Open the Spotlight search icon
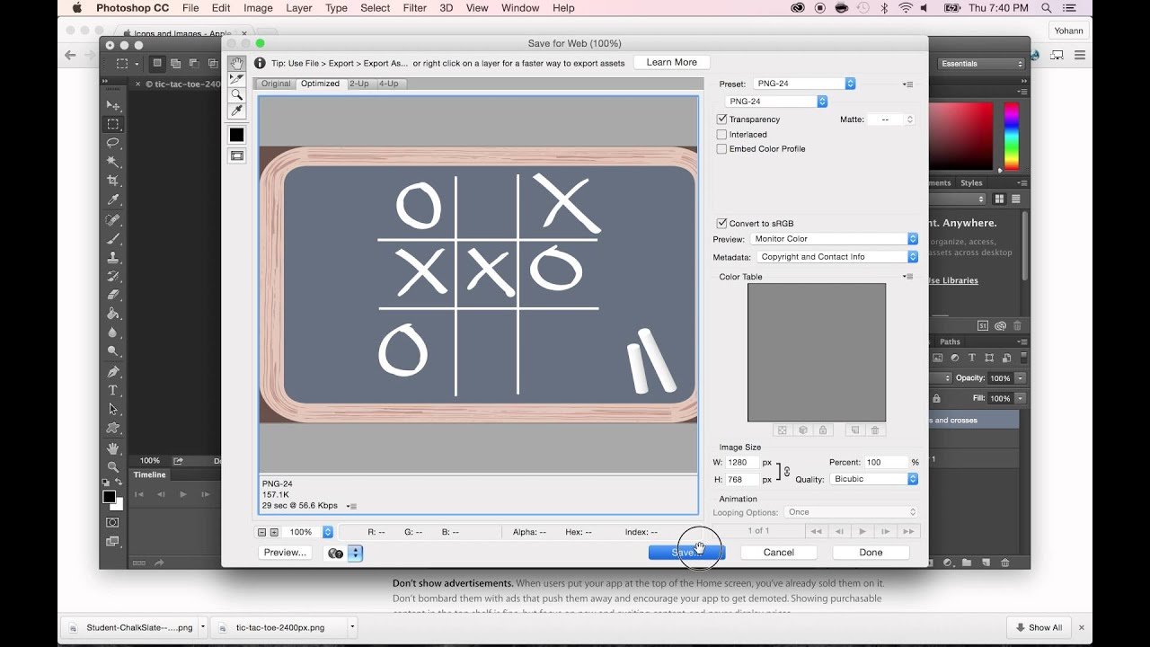This screenshot has height=647, width=1150. [1047, 8]
